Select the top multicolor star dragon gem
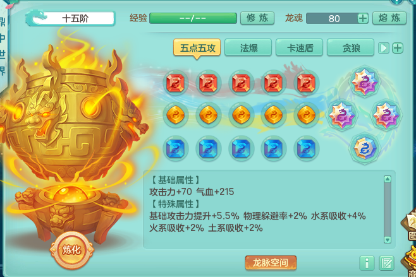 (364, 81)
